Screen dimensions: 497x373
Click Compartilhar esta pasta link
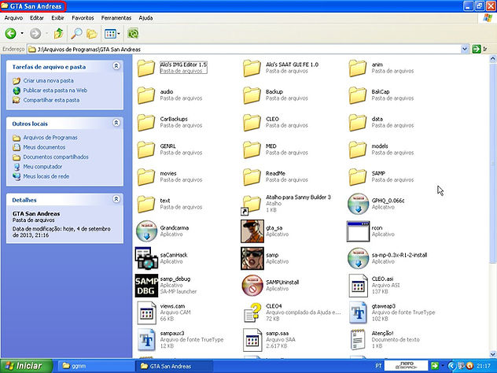tap(51, 100)
